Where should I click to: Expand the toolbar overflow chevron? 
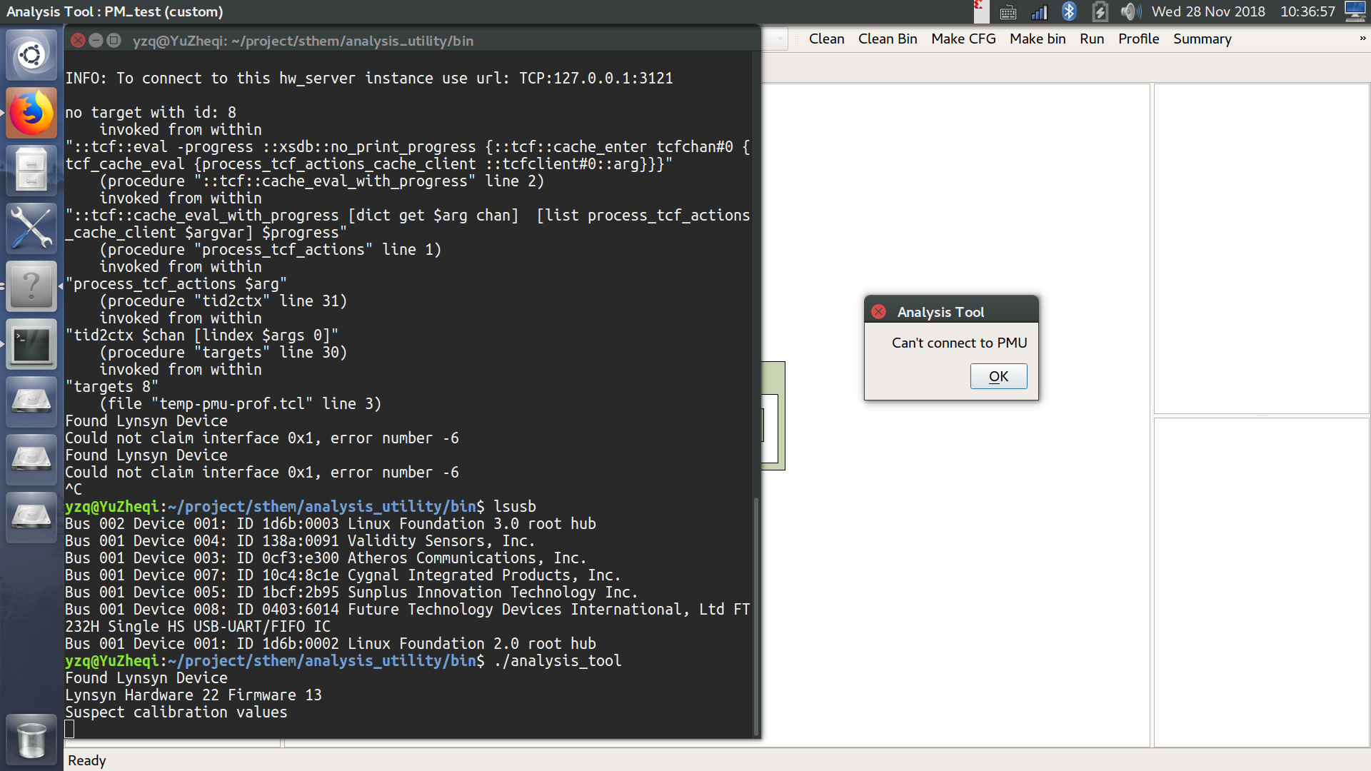pyautogui.click(x=1362, y=39)
